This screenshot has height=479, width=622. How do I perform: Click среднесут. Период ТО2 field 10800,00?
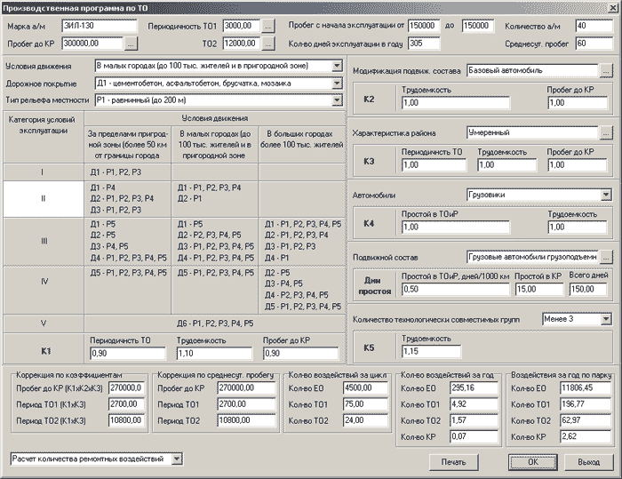[x=246, y=420]
